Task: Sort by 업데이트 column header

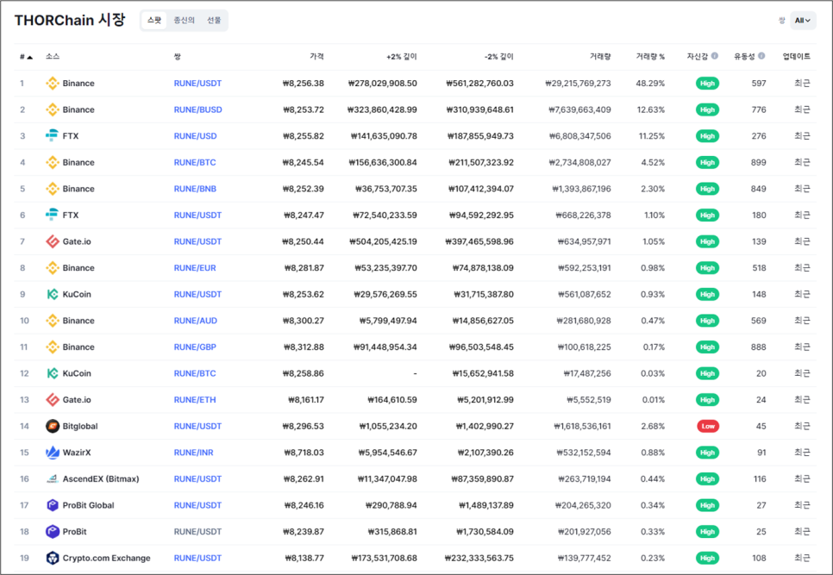Action: click(x=796, y=56)
